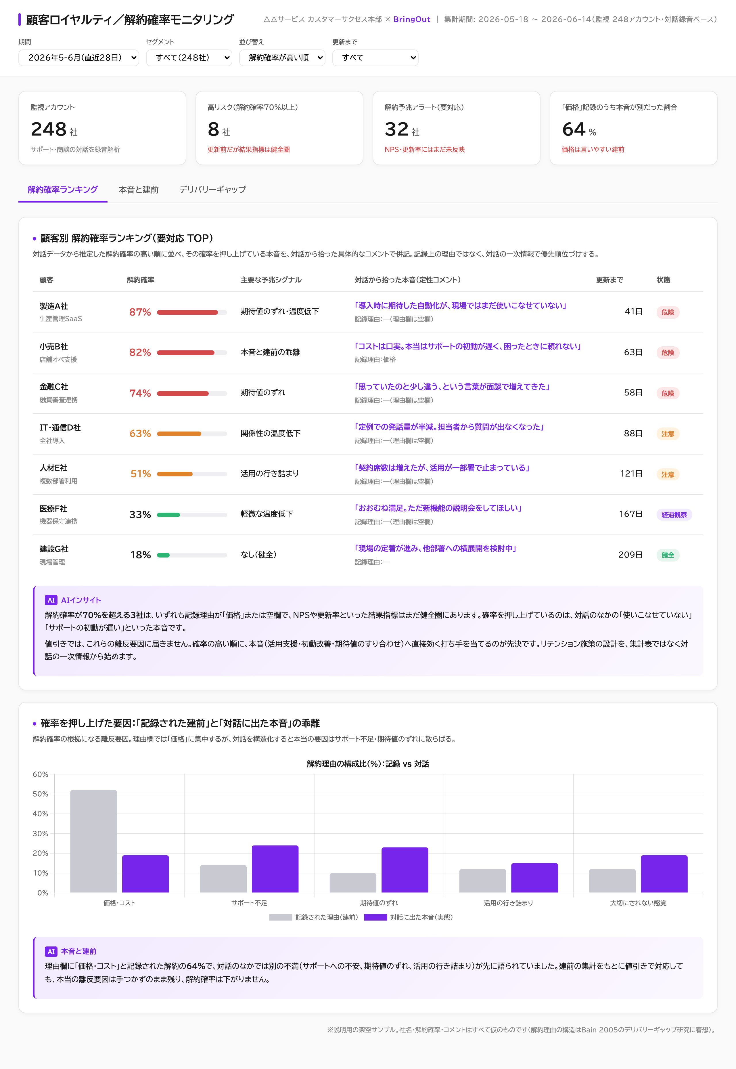Click the 対話に出た本音(実態) legend swatch
The width and height of the screenshot is (736, 1069).
(375, 917)
